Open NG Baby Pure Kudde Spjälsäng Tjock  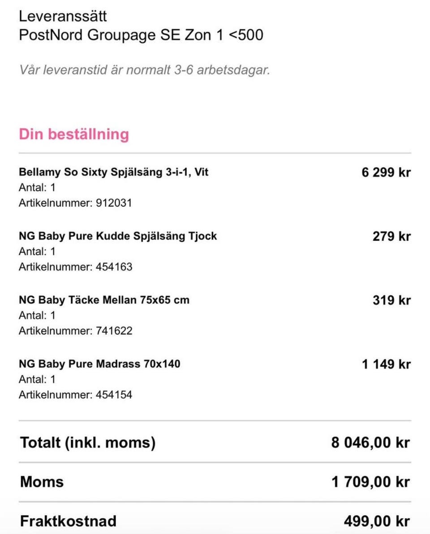point(118,236)
